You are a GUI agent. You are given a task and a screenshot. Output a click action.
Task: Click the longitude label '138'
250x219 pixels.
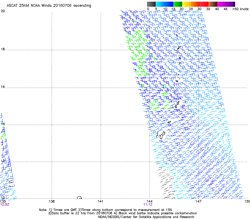[x=52, y=201]
